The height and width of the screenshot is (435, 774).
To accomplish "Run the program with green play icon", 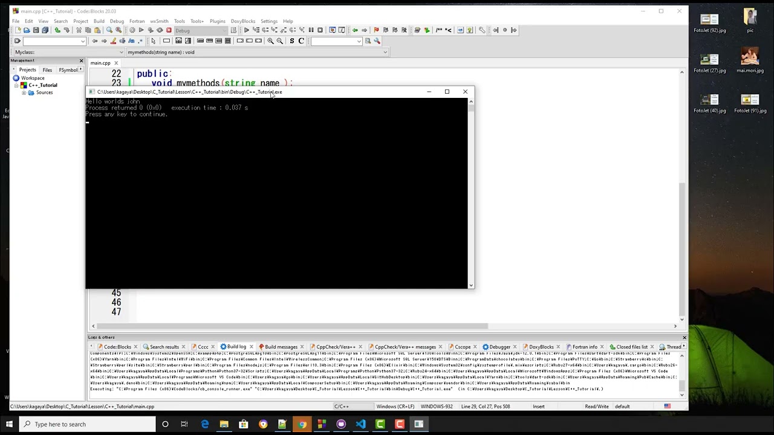I will click(141, 30).
